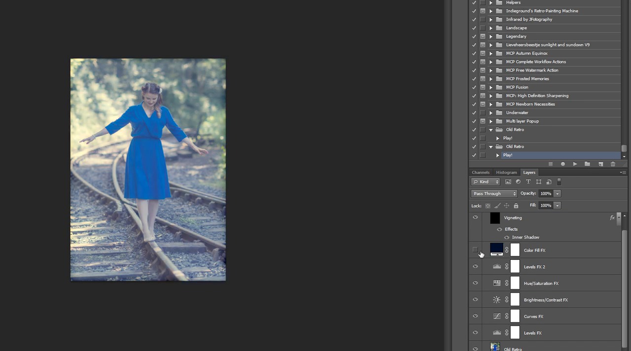This screenshot has width=631, height=351.
Task: Click the Opacity 100% value field
Action: 546,194
